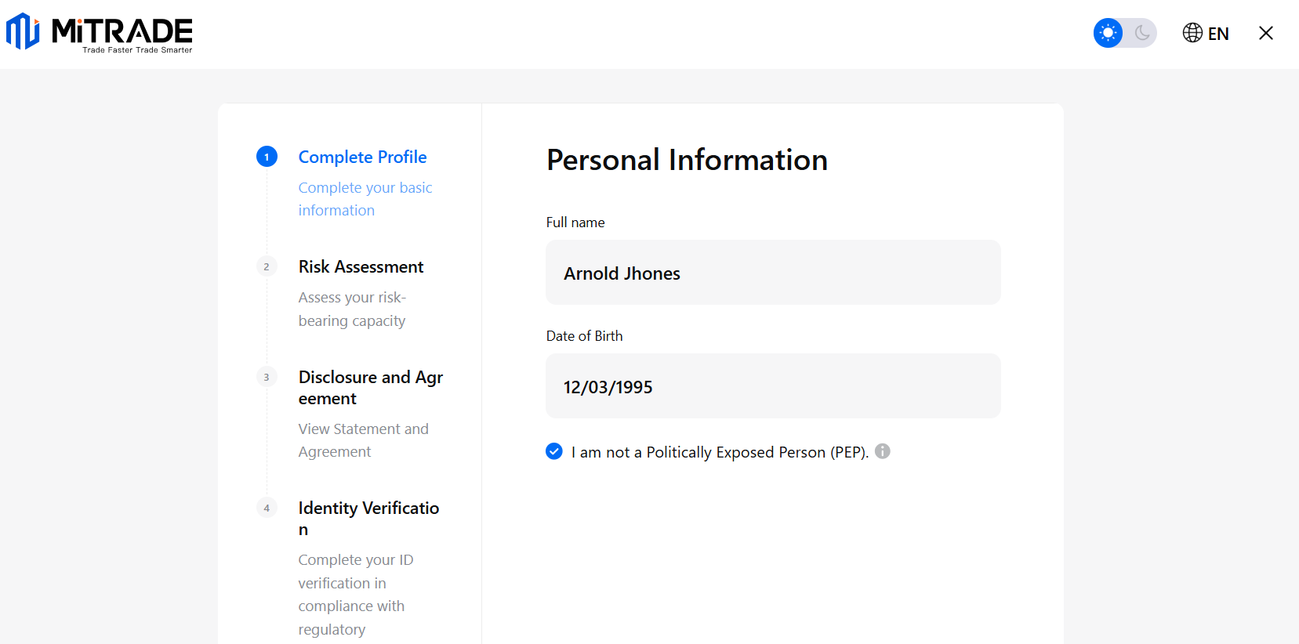Select the Complete Profile step
Viewport: 1299px width, 644px height.
pyautogui.click(x=362, y=157)
